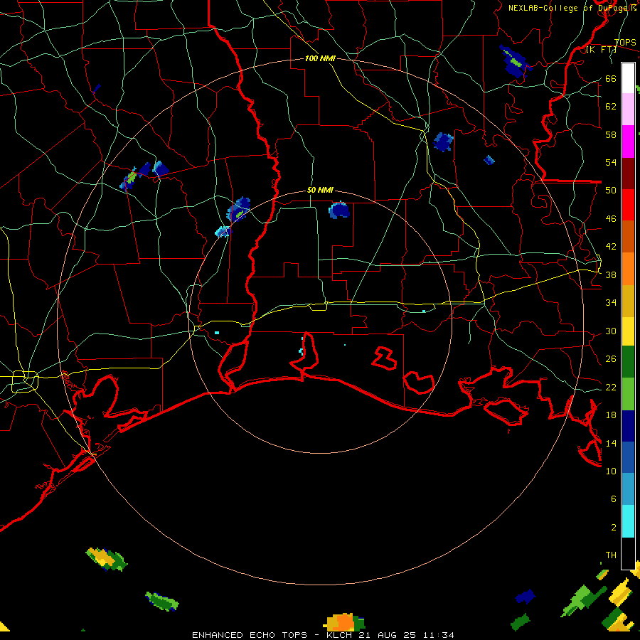640x640 pixels.
Task: Click the legend value '38'
Action: coord(611,275)
